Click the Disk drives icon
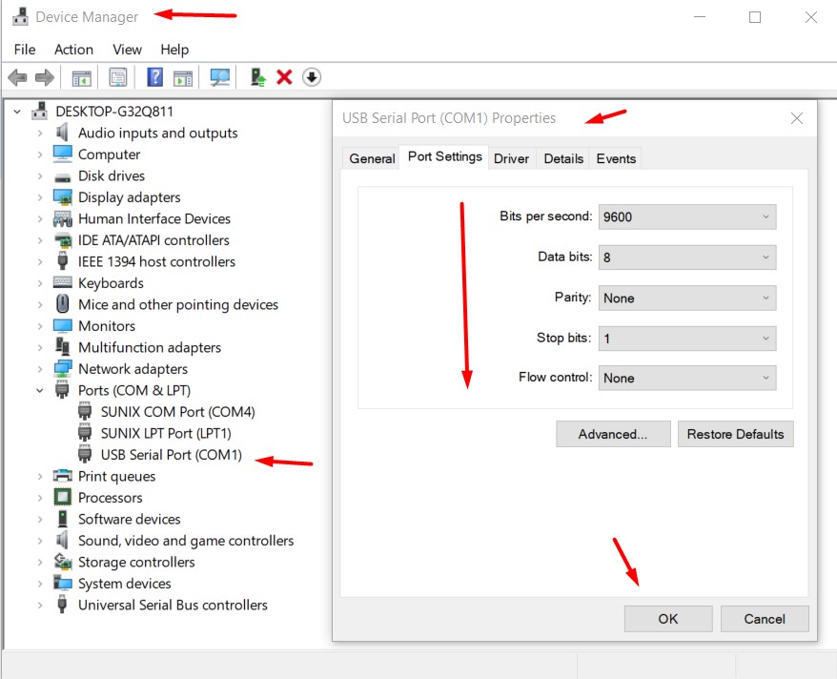The height and width of the screenshot is (679, 837). [63, 176]
